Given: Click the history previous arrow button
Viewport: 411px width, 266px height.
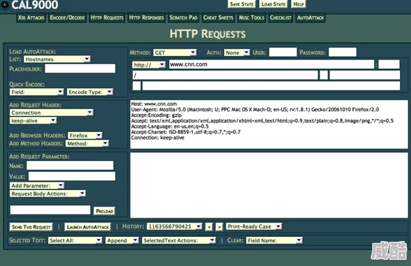Looking at the screenshot, I should 209,227.
